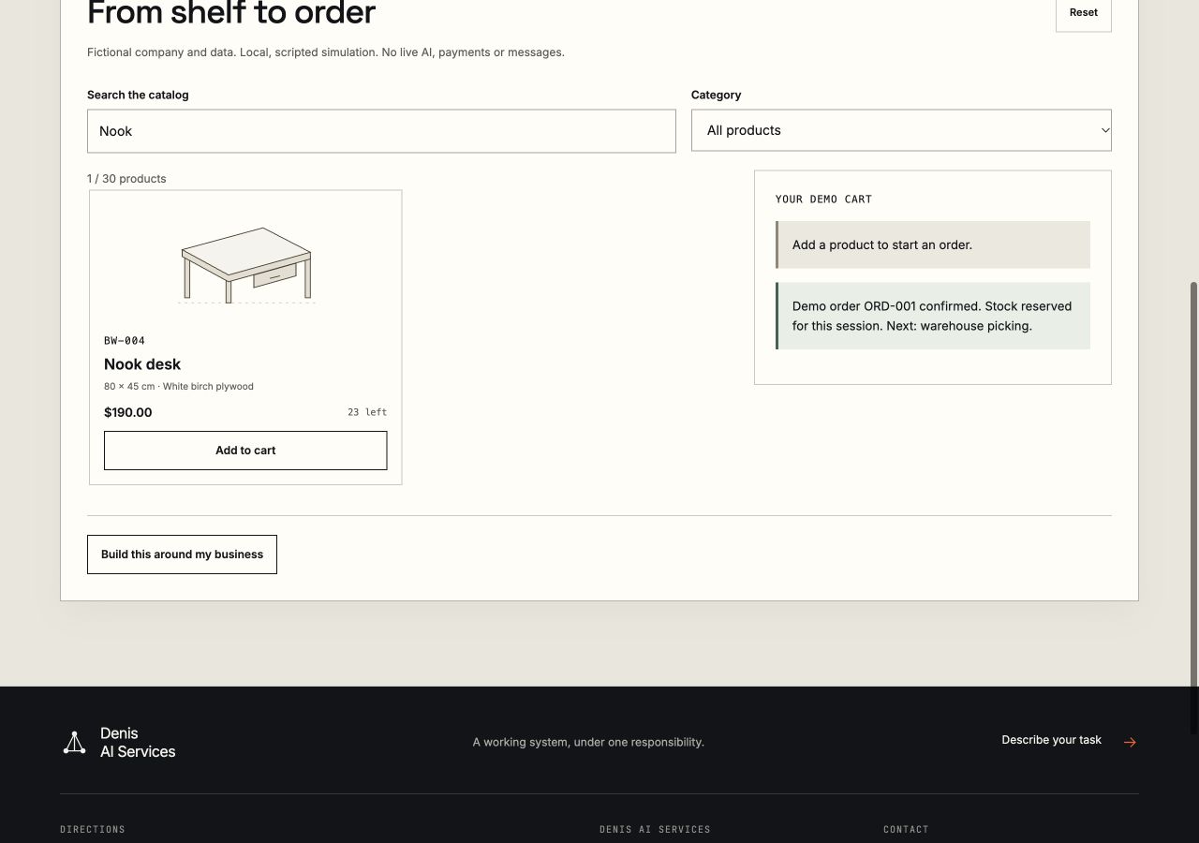Add the Nook desk to cart
This screenshot has height=843, width=1199.
[245, 451]
